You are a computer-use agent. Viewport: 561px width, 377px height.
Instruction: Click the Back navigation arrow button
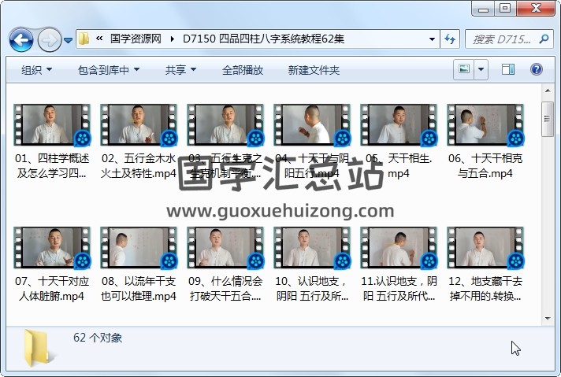click(21, 39)
